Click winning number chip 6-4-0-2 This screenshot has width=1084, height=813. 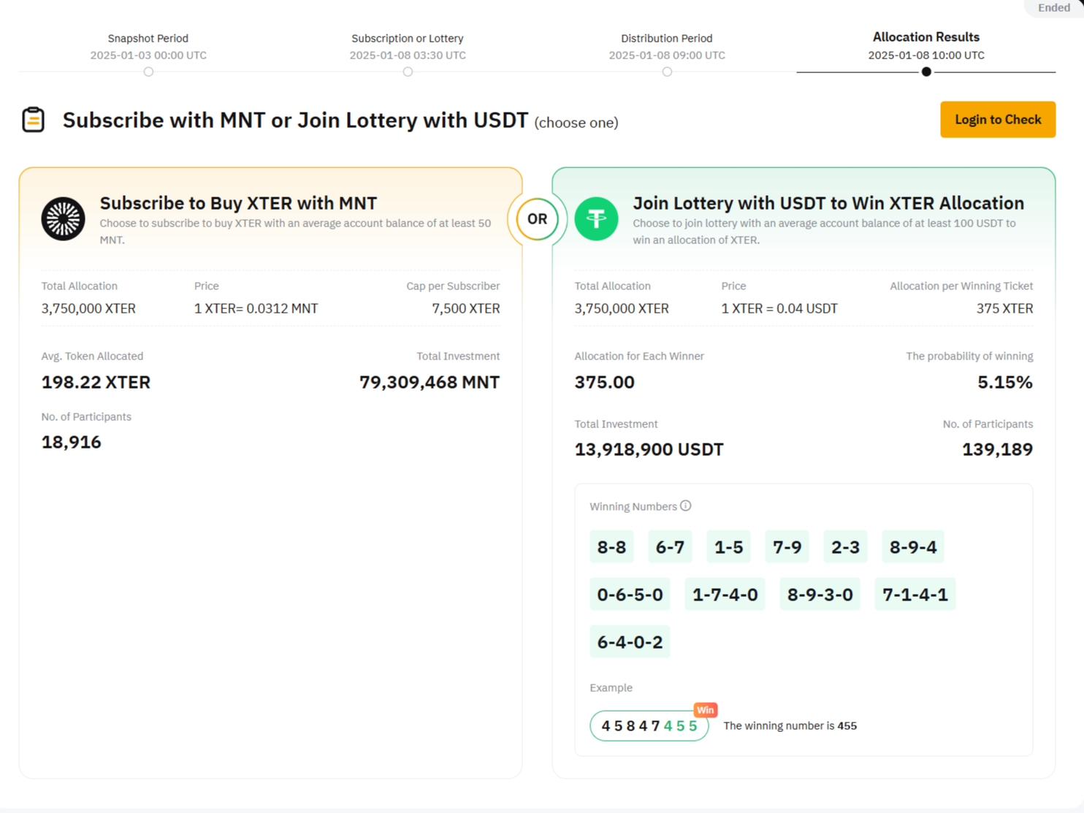[630, 641]
